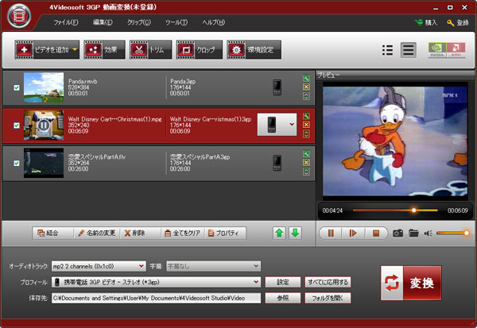Click the フォルダを開く open folder button
Viewport: 477px width, 328px height.
[x=328, y=298]
